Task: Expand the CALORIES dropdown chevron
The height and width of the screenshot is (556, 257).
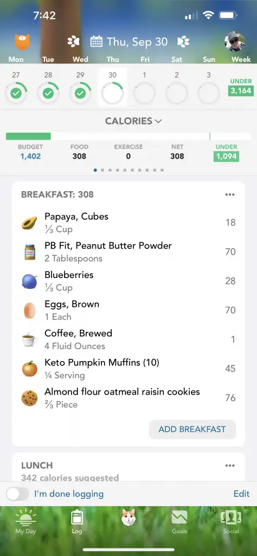Action: click(x=158, y=121)
